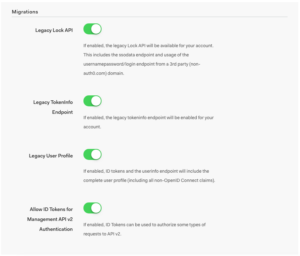
Task: Turn off the Legacy TokenInfo Endpoint switch
Action: [92, 101]
